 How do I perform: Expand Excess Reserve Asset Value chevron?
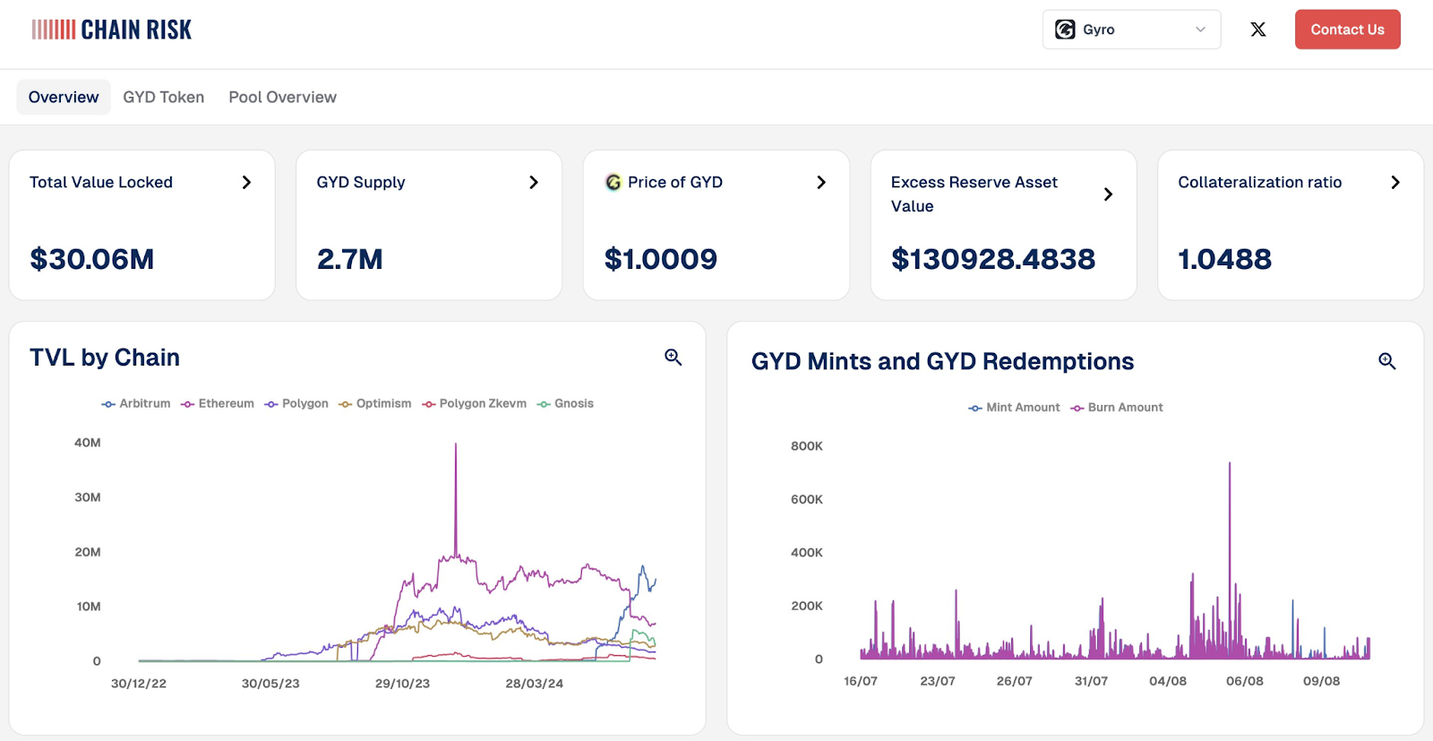[x=1108, y=194]
